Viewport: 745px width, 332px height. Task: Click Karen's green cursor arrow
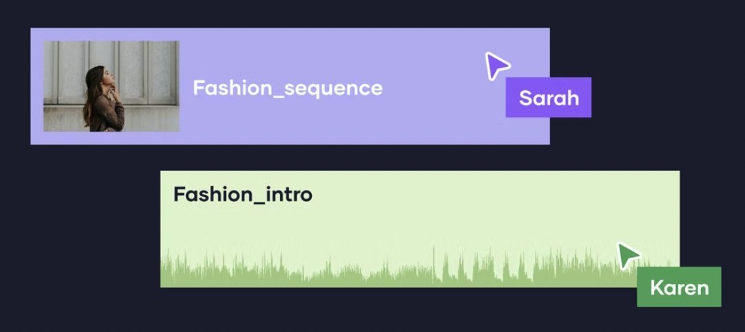(x=627, y=255)
